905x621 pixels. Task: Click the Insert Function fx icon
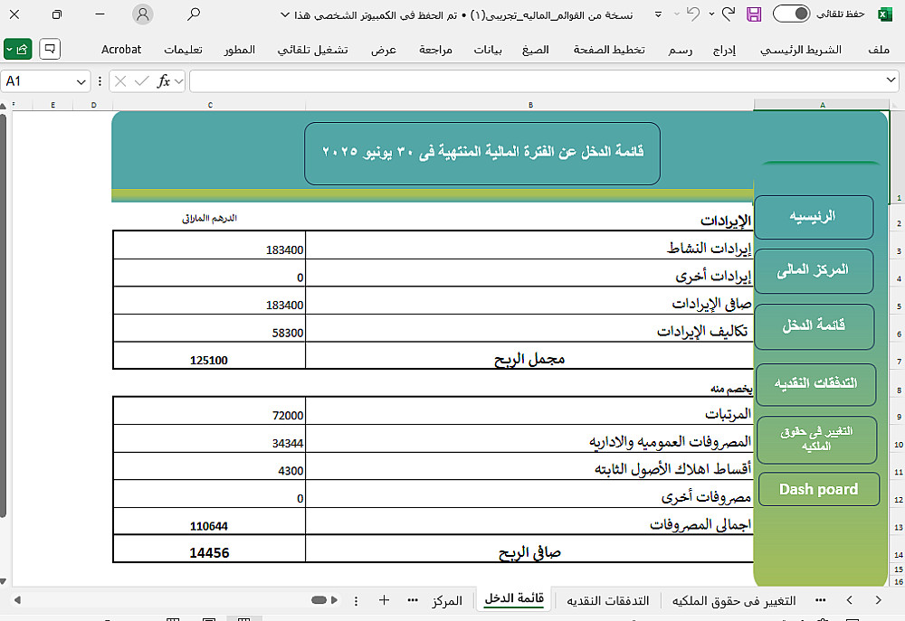pyautogui.click(x=164, y=81)
